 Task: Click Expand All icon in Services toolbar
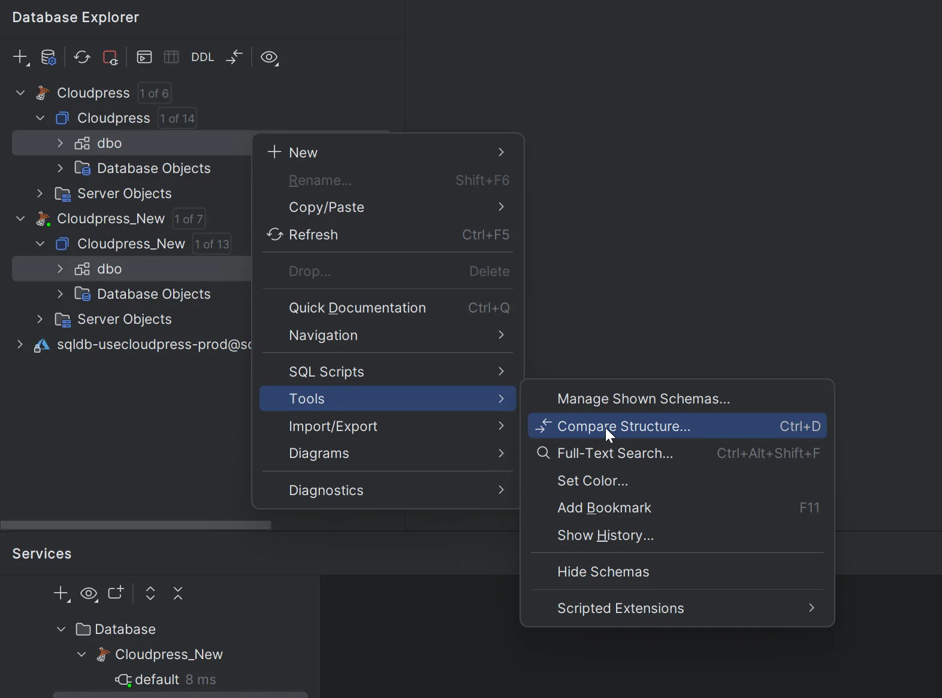pos(150,593)
